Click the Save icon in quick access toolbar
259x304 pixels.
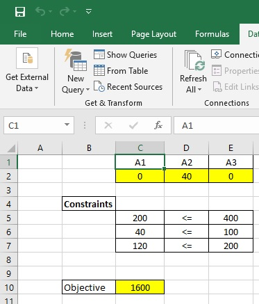[20, 12]
